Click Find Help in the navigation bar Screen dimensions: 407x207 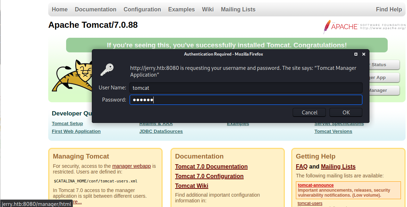389,10
